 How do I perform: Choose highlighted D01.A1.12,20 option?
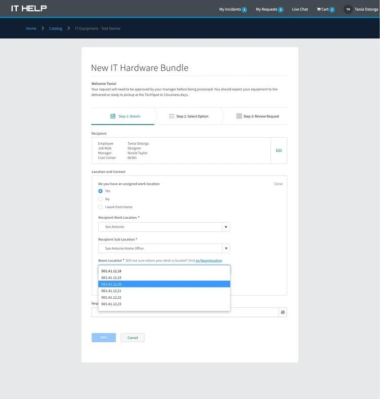(164, 284)
